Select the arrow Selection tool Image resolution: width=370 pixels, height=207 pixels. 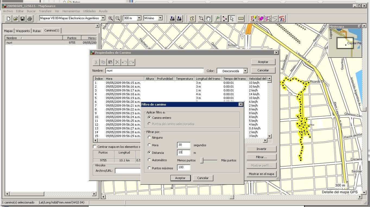coord(232,18)
